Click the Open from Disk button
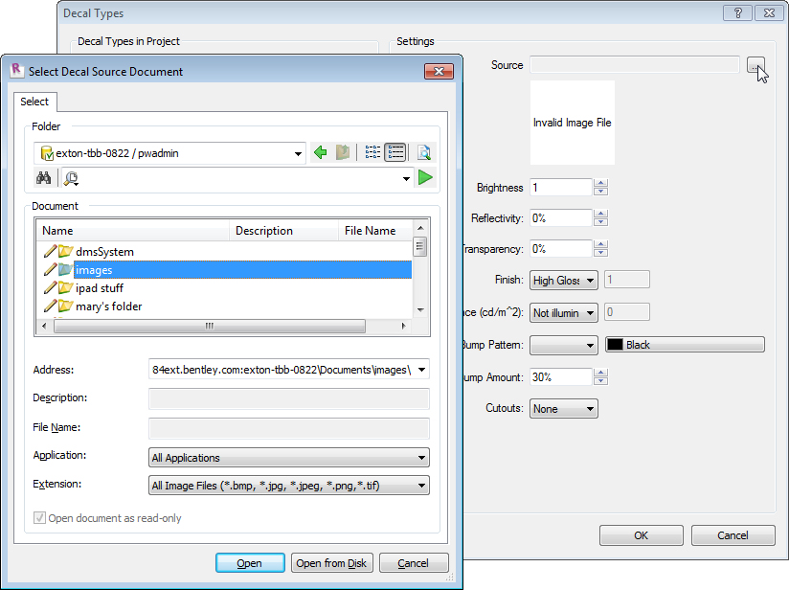 (x=331, y=563)
